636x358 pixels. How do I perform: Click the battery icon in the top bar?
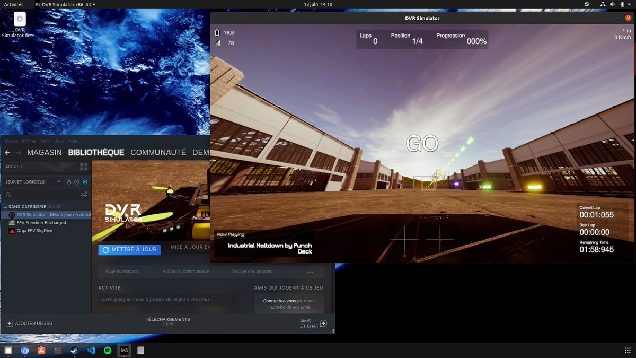point(622,4)
